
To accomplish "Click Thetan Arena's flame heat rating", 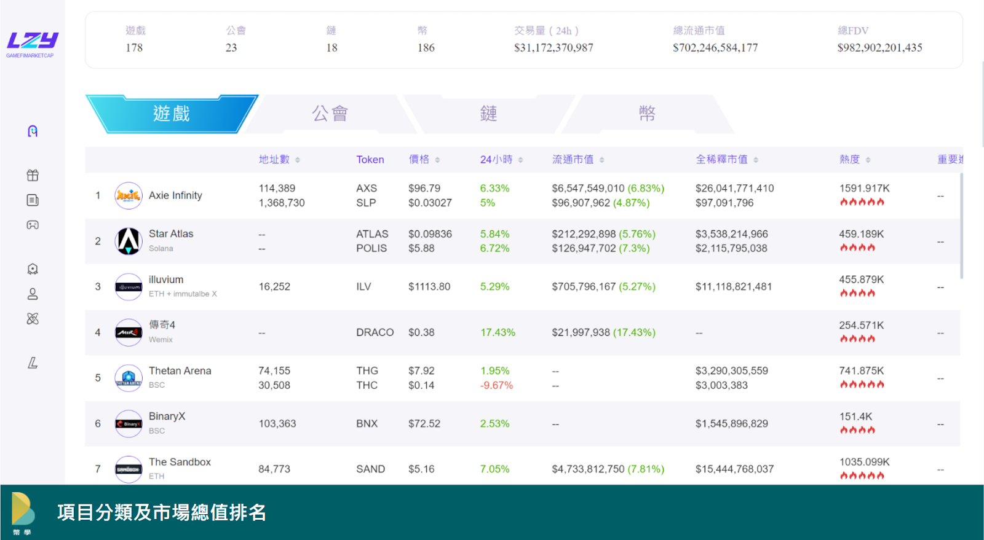I will coord(862,385).
